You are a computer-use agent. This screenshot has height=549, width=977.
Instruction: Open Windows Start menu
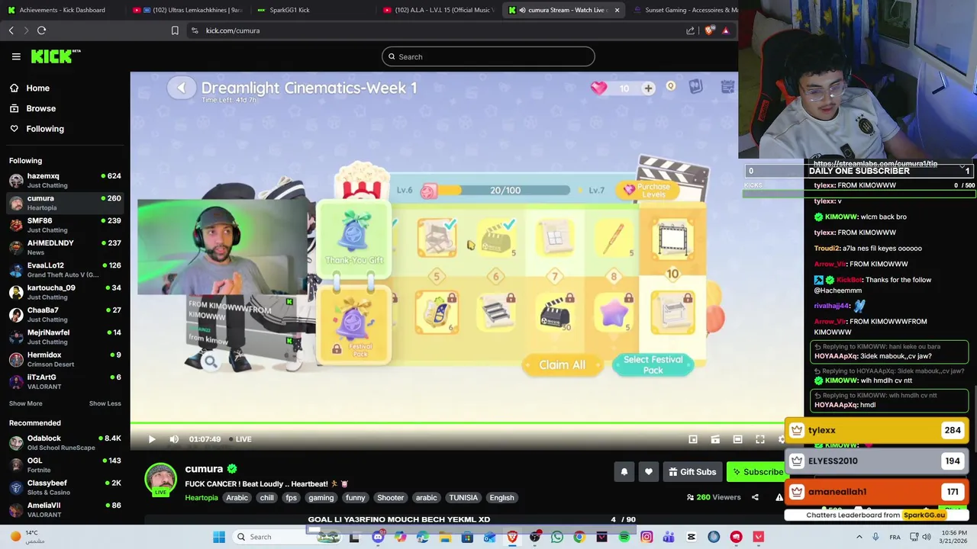point(219,537)
